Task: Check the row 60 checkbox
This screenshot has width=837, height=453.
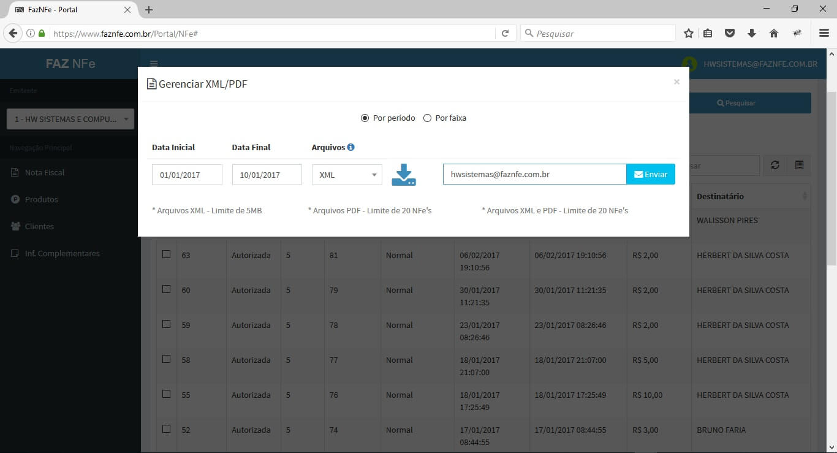Action: [x=166, y=289]
